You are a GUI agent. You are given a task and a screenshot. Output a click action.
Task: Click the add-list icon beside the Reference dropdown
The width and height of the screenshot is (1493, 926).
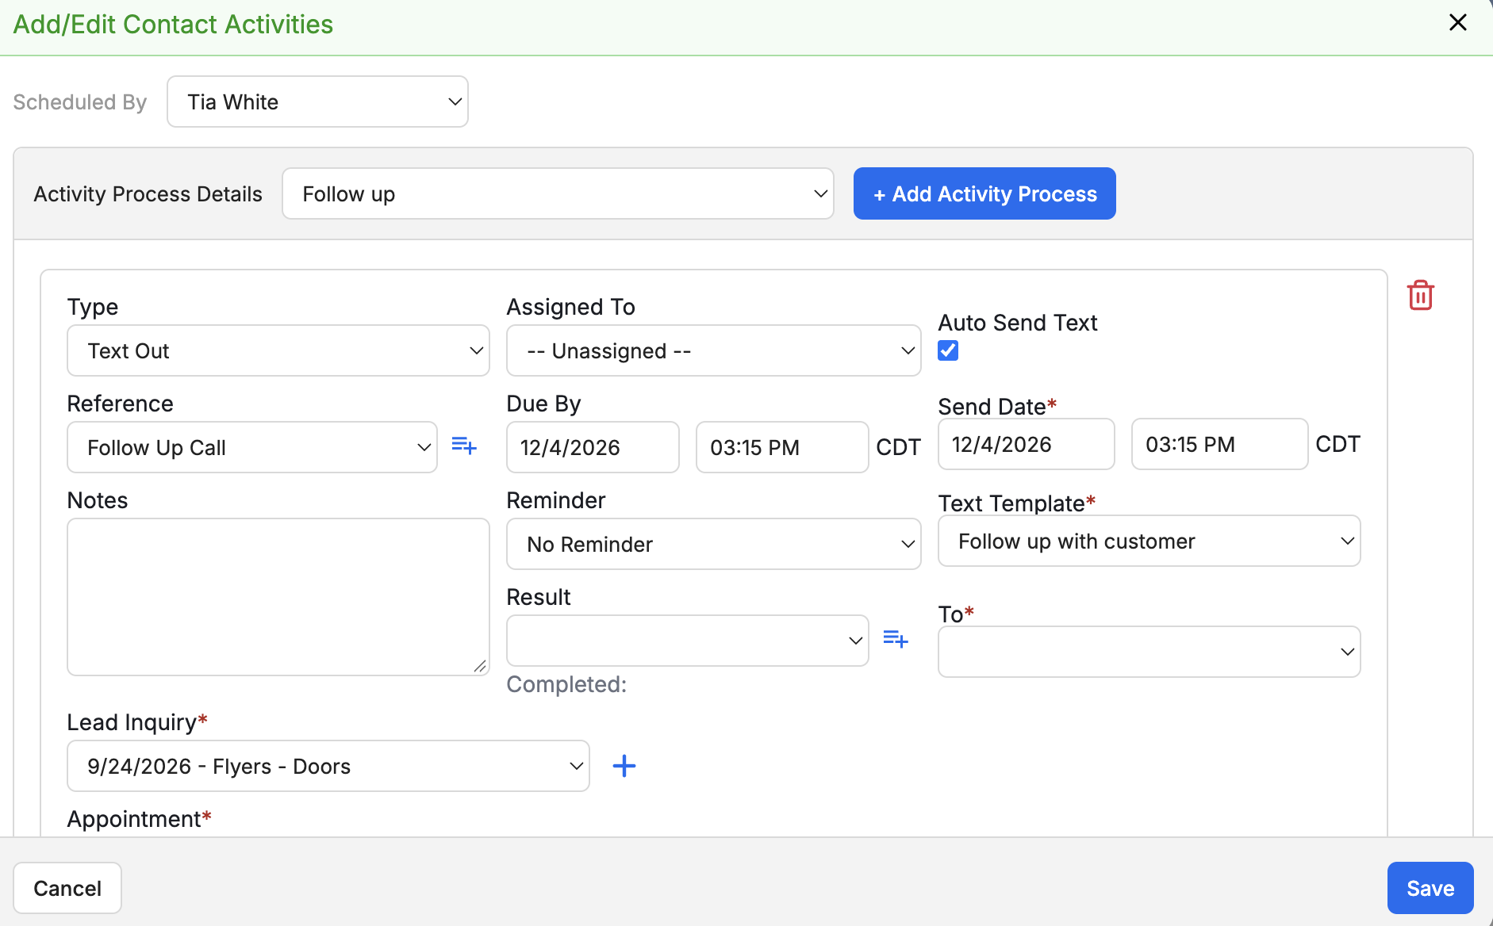(464, 446)
